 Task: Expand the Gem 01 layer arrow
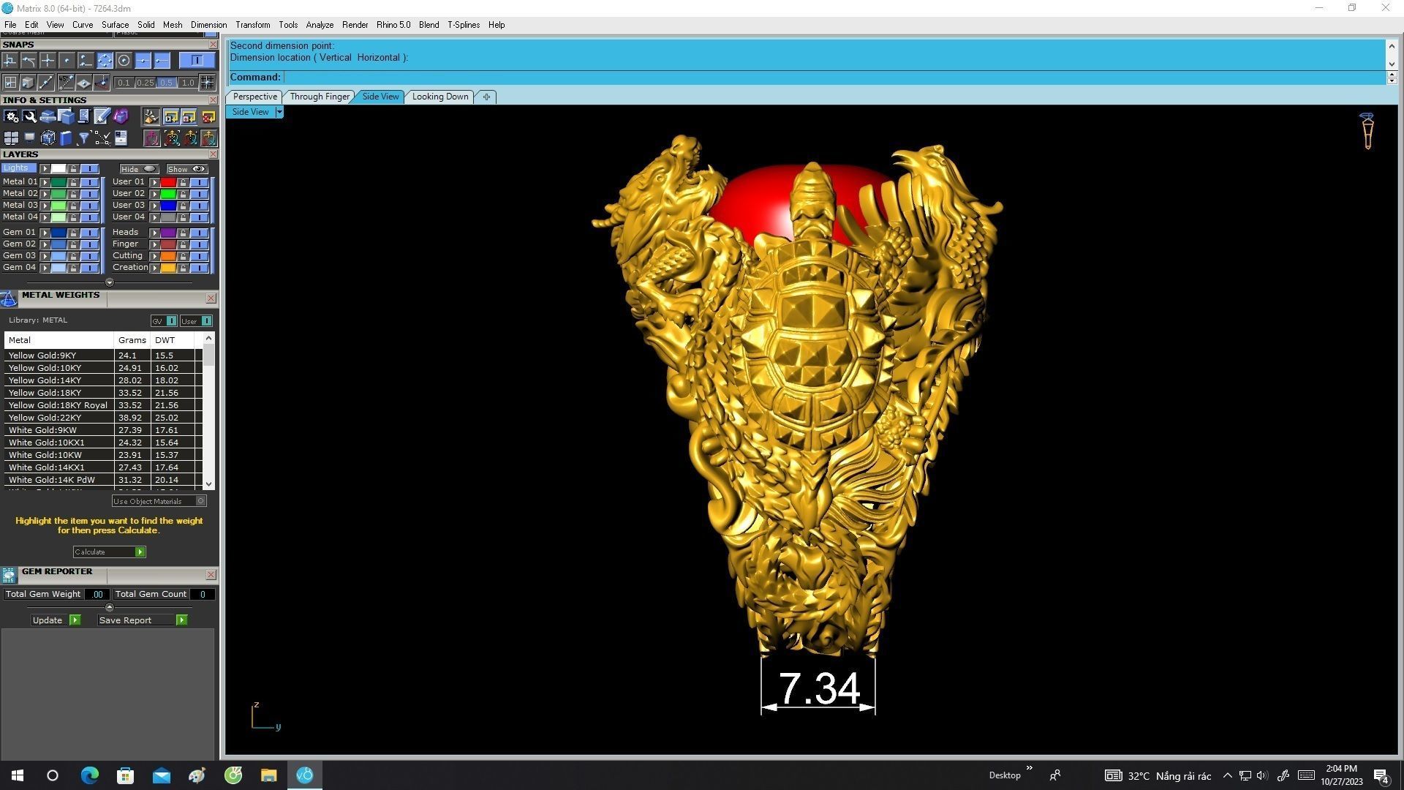click(x=45, y=233)
